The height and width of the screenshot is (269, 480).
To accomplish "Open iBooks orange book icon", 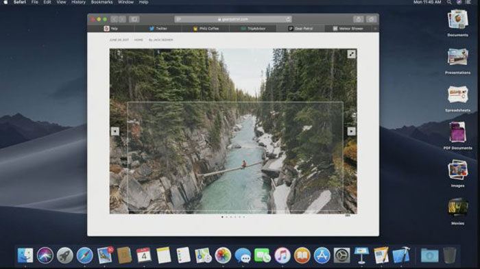I will coord(302,255).
